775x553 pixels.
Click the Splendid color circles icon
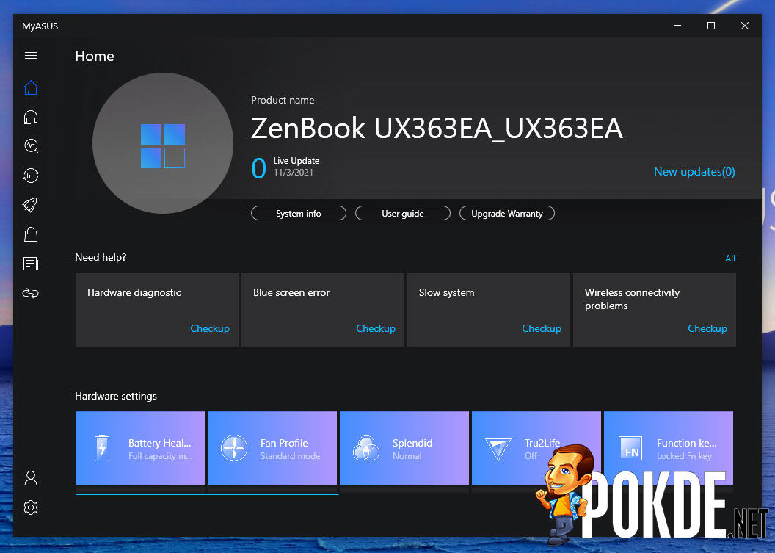pos(366,448)
